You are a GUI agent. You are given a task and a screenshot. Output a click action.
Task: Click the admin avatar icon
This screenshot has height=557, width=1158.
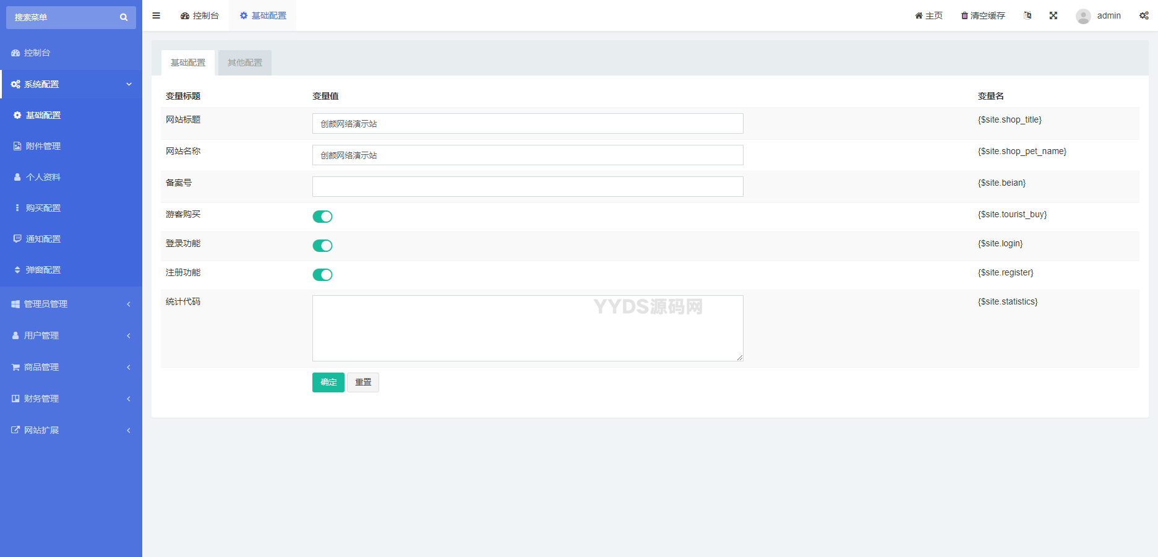(1083, 16)
